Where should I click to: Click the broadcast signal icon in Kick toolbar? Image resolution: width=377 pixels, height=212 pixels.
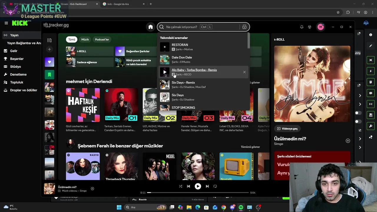pos(371,104)
